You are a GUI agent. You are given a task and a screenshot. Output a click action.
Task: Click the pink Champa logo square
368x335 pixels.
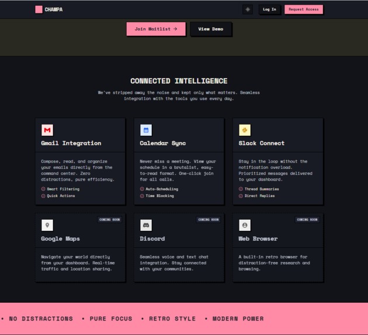39,9
